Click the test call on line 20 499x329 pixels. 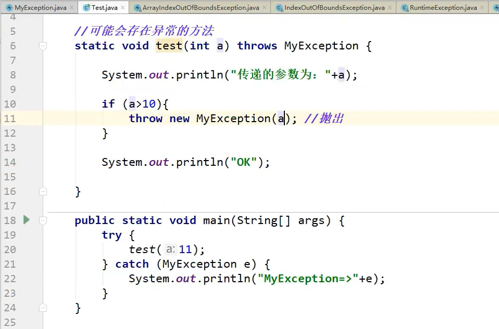pos(142,249)
